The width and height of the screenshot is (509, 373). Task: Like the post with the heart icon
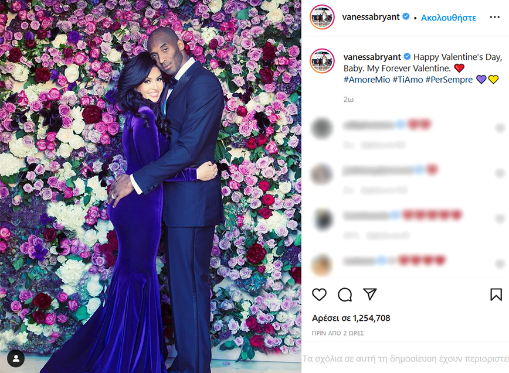(319, 295)
